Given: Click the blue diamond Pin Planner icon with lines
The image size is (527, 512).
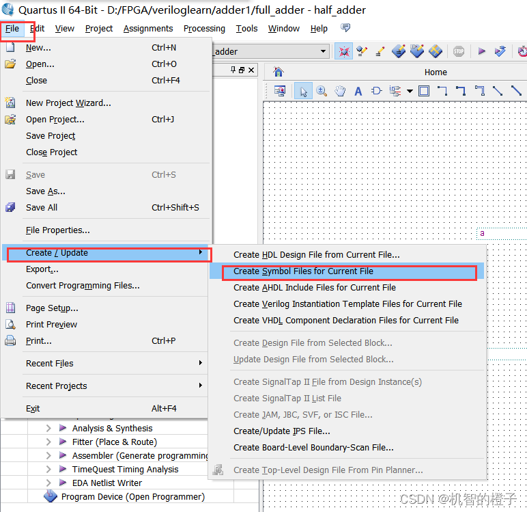Looking at the screenshot, I should 398,51.
